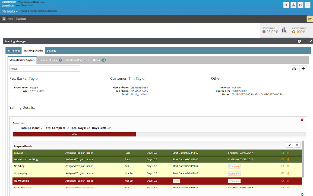The height and width of the screenshot is (196, 313).
Task: Delete the Leave it lesson trash icon
Action: pos(288,153)
